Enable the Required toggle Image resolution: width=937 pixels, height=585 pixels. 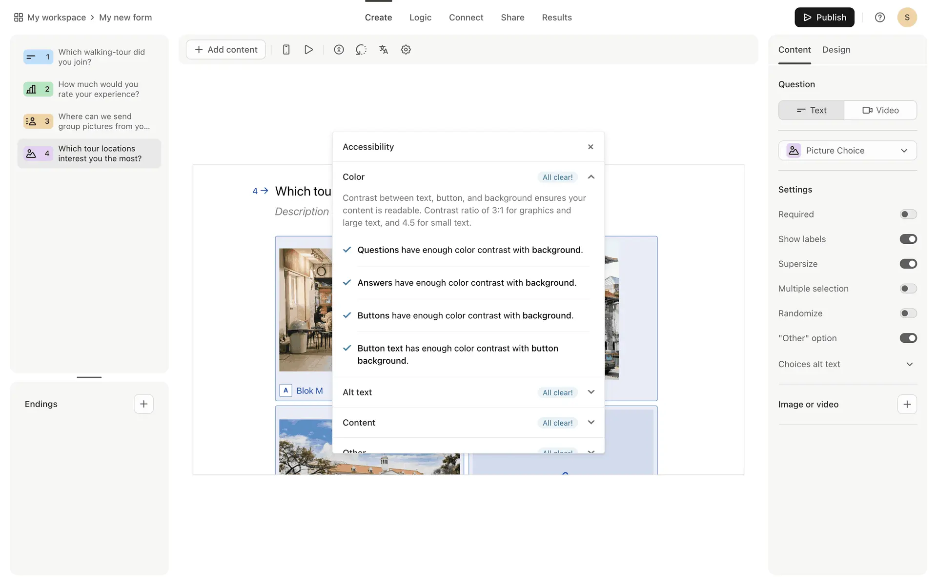[x=908, y=214]
